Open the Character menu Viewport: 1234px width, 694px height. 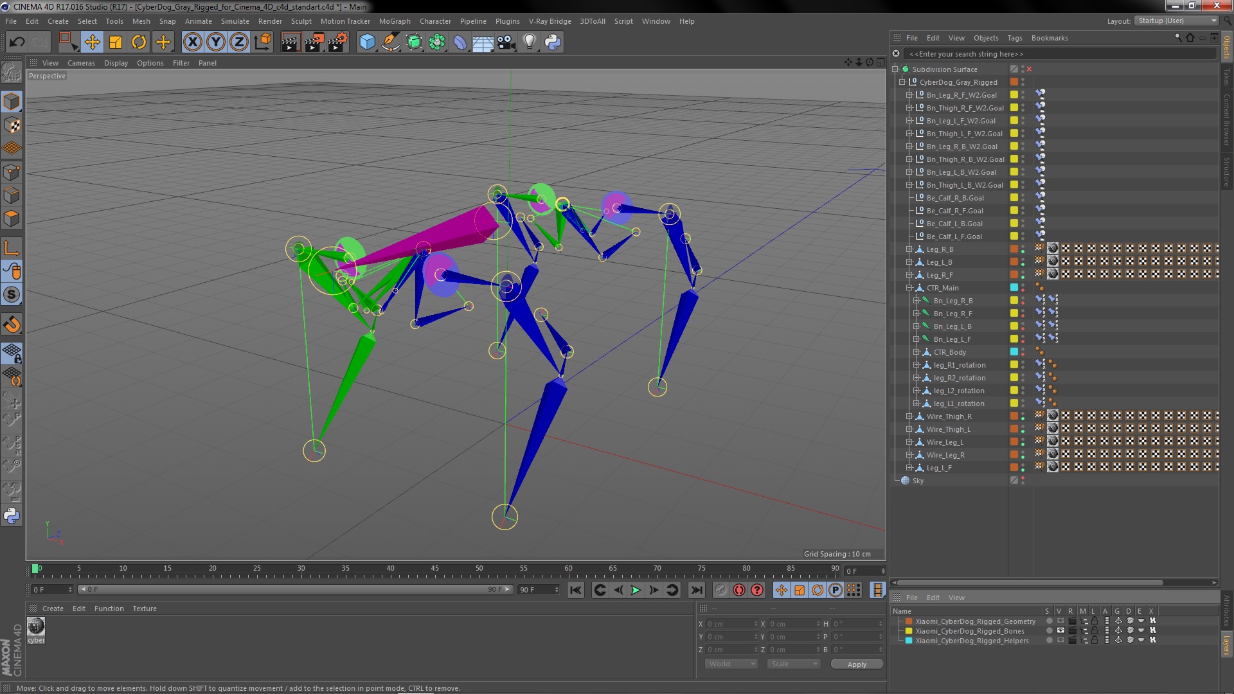click(x=435, y=21)
